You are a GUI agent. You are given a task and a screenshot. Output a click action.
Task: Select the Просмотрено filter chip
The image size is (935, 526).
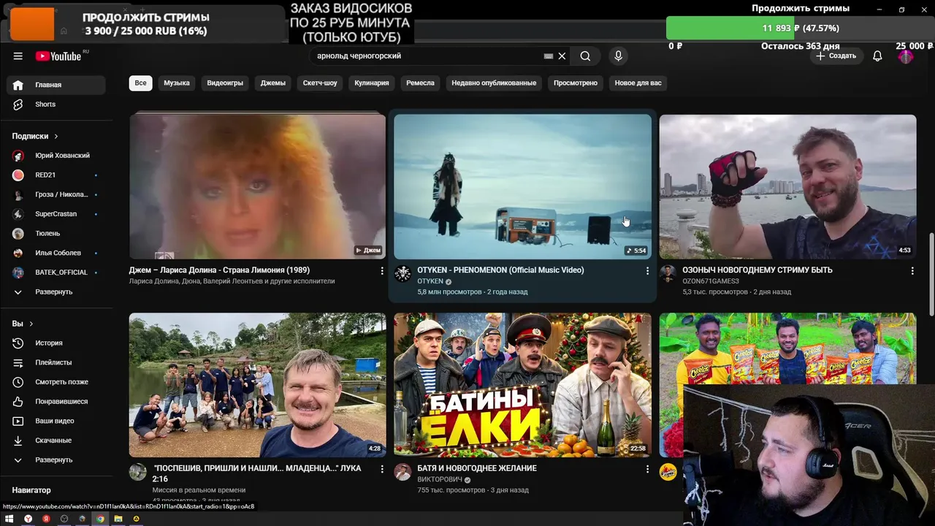tap(576, 83)
